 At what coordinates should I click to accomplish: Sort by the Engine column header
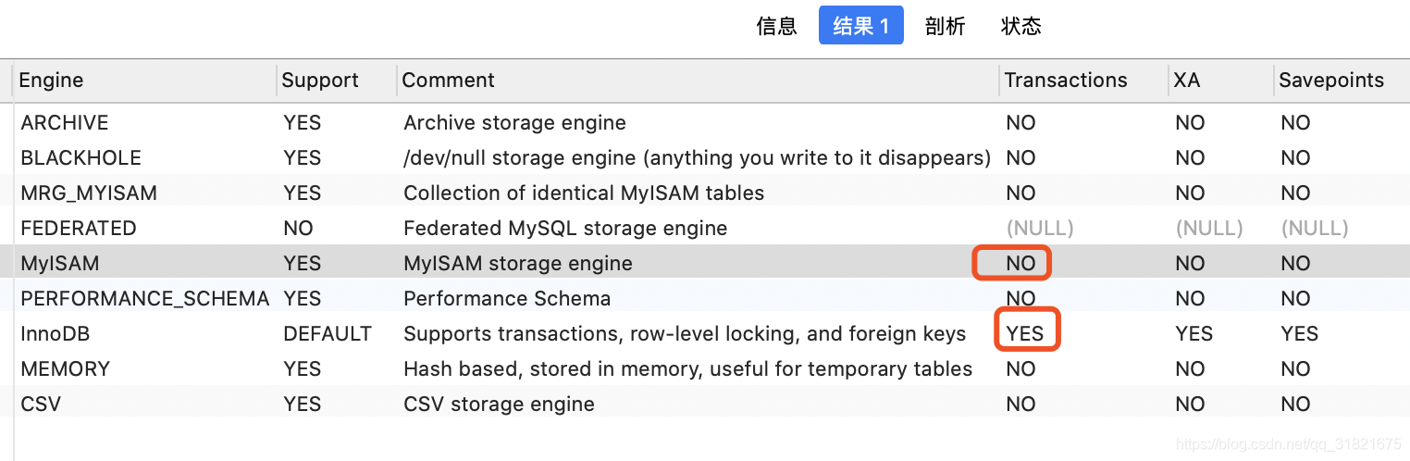(x=52, y=81)
